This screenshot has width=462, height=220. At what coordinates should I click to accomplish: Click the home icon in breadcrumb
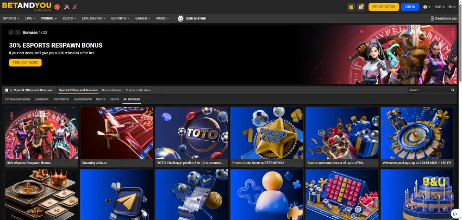(x=7, y=90)
